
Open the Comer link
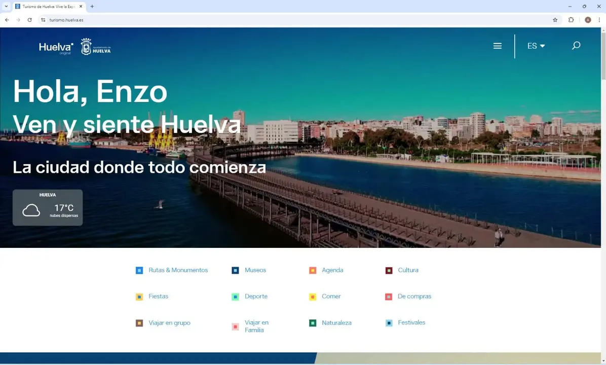pyautogui.click(x=331, y=297)
